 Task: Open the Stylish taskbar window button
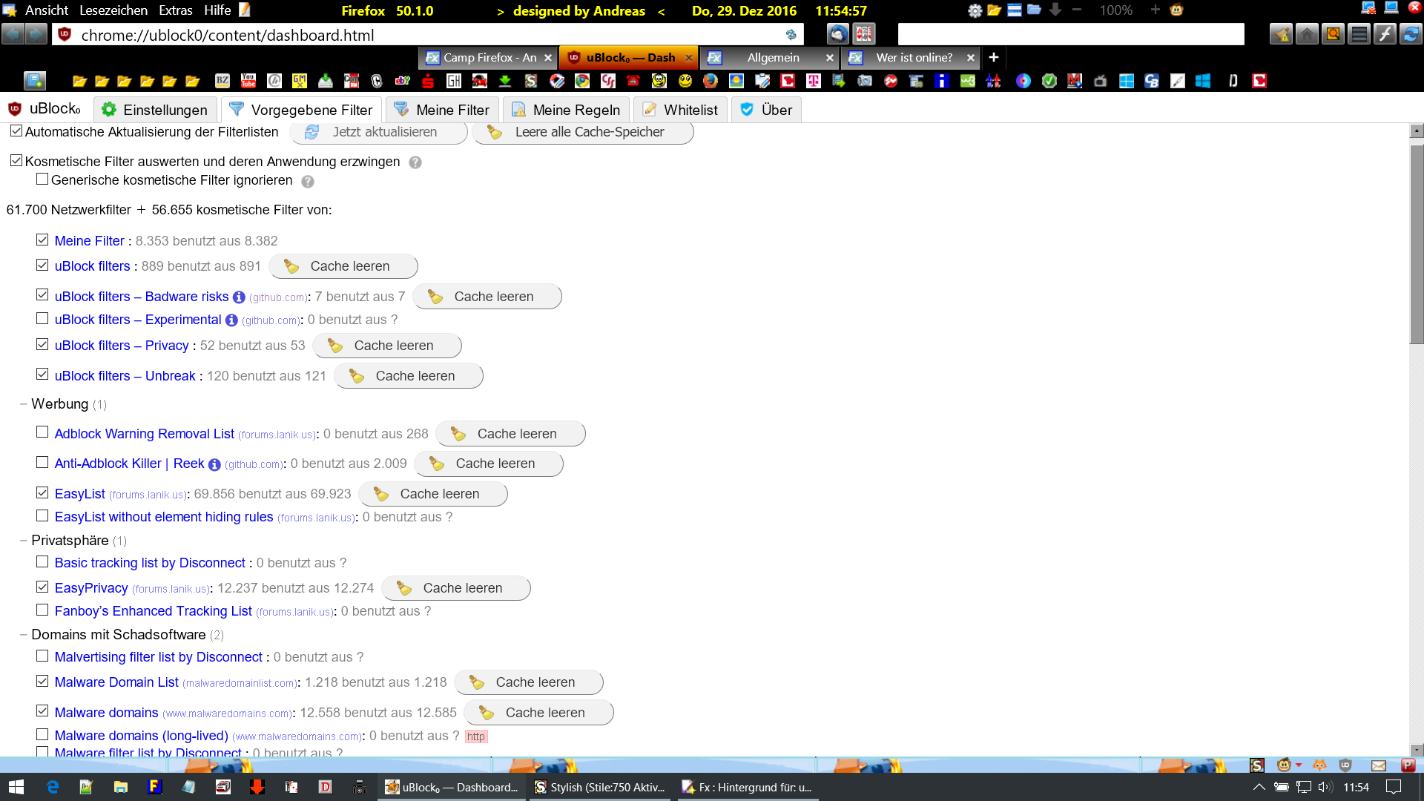(599, 787)
